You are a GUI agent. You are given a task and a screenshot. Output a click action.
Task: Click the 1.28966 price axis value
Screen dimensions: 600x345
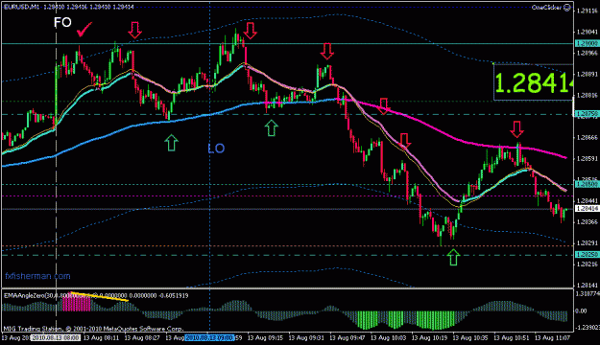(587, 54)
